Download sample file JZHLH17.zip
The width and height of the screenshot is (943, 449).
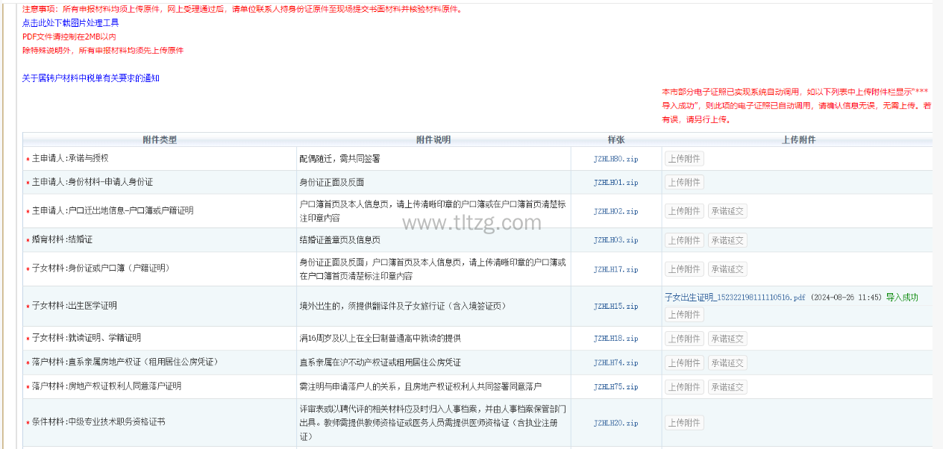click(x=615, y=269)
